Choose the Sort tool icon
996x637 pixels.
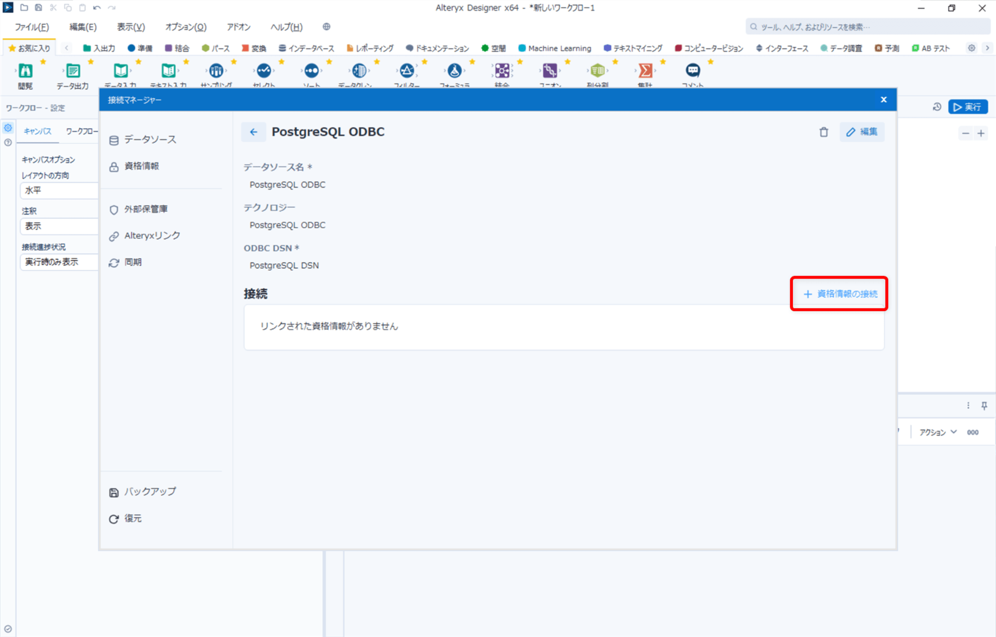[x=312, y=71]
